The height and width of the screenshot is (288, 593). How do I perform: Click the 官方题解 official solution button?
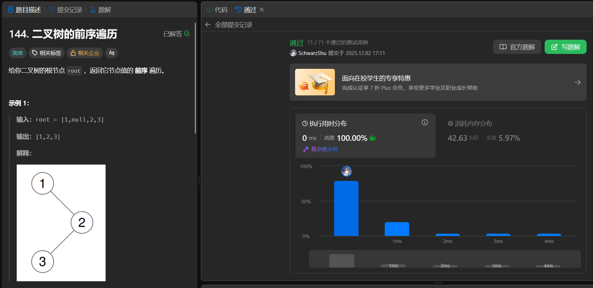tap(517, 47)
